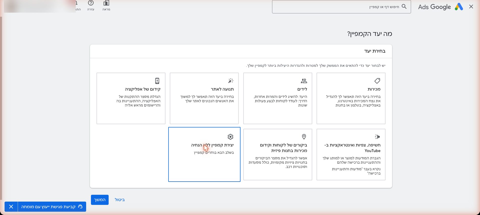
Task: Click the play icon on the YouTube card
Action: 377,137
